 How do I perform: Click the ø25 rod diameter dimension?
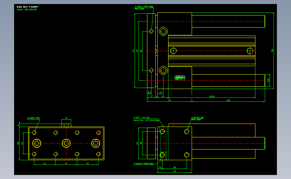pos(269,80)
